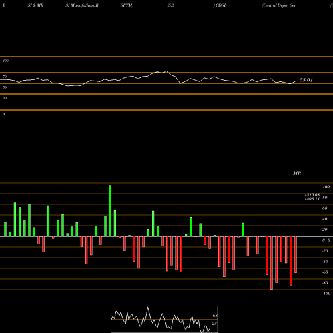Click the 'MR' indicator title
333x333 pixels.
[x=297, y=173]
